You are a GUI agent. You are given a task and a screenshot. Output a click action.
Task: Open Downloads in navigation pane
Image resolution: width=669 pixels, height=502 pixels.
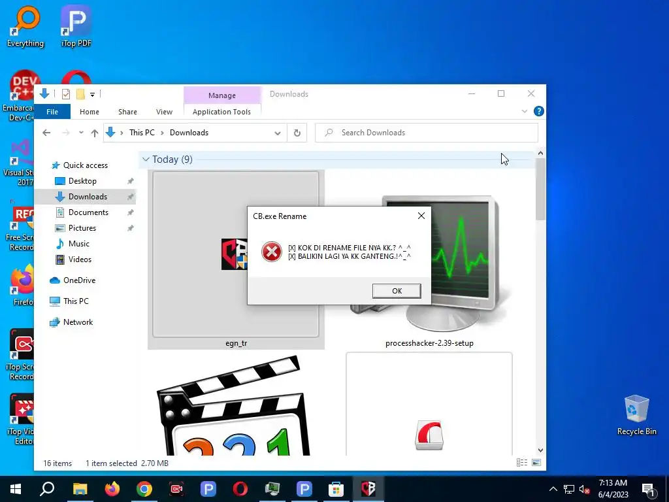tap(88, 197)
